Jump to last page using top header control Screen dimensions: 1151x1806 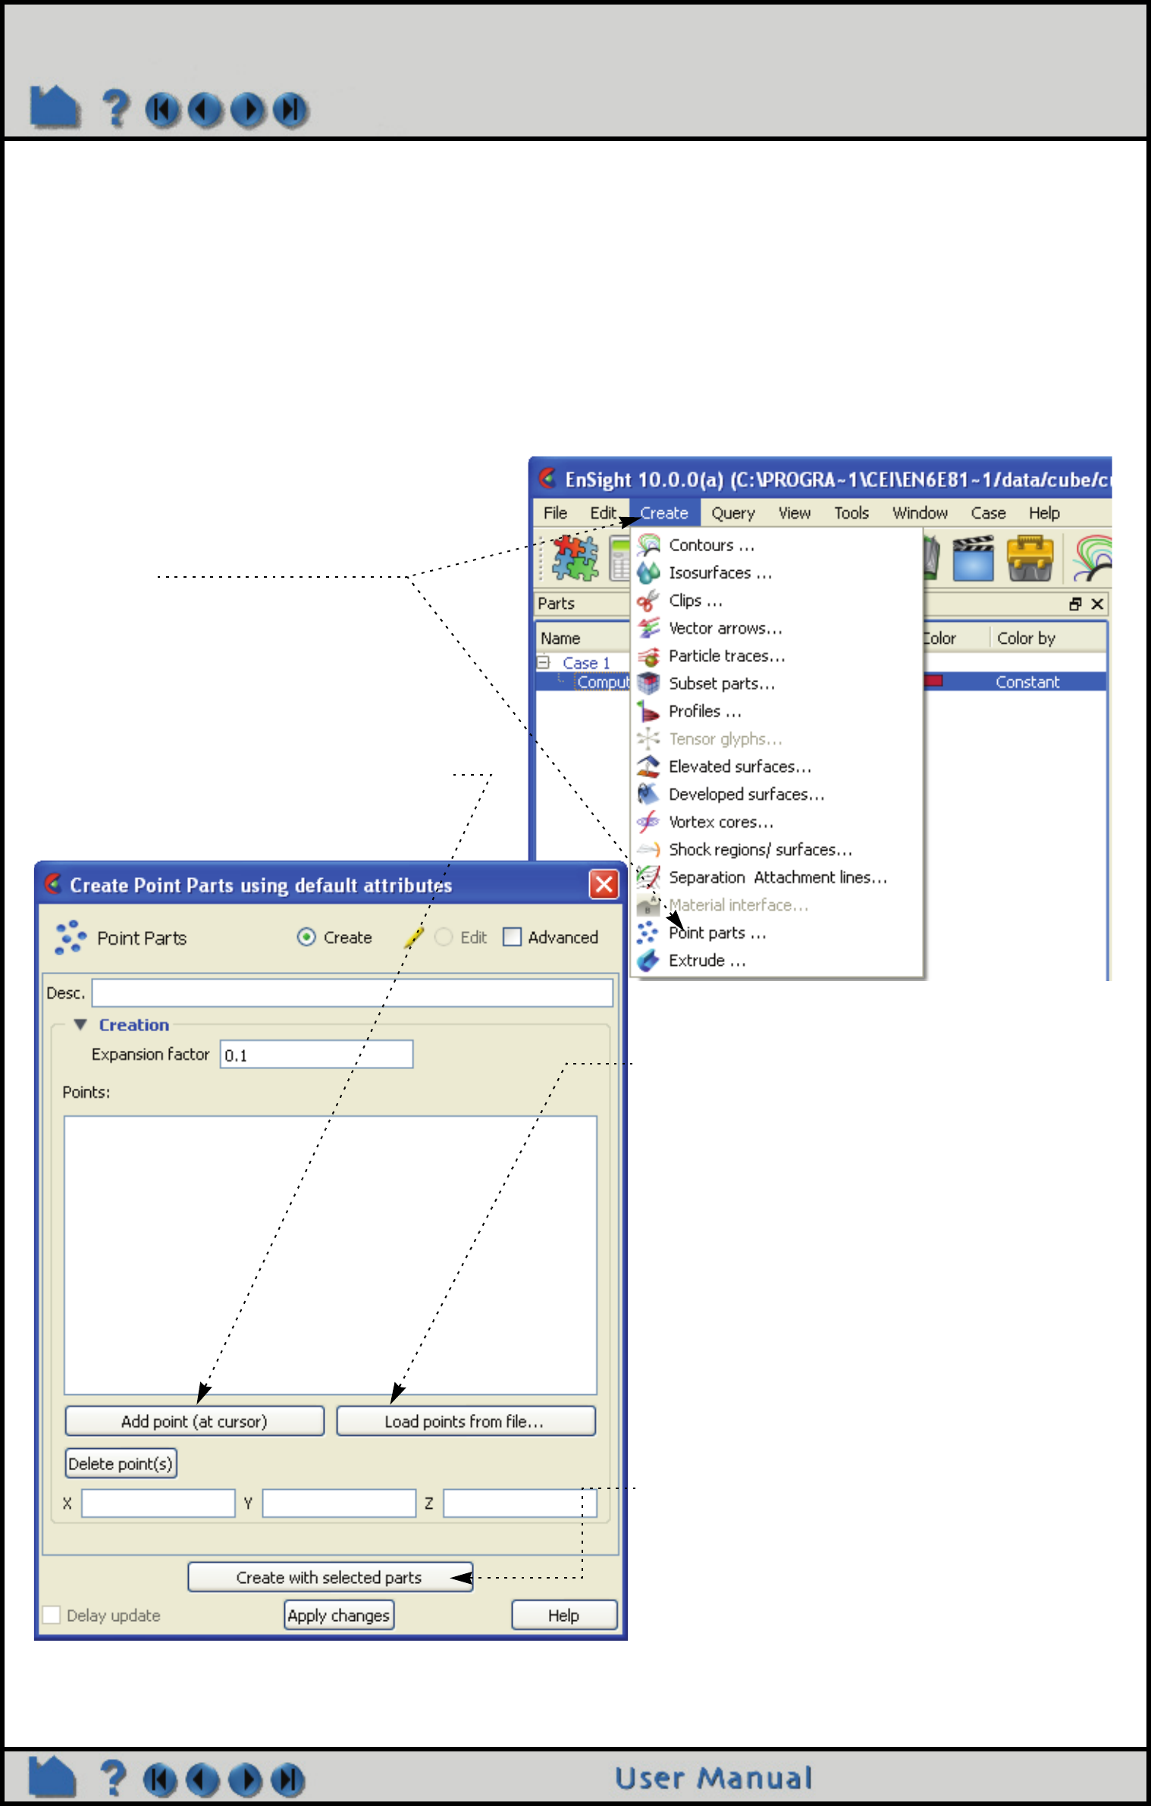290,110
